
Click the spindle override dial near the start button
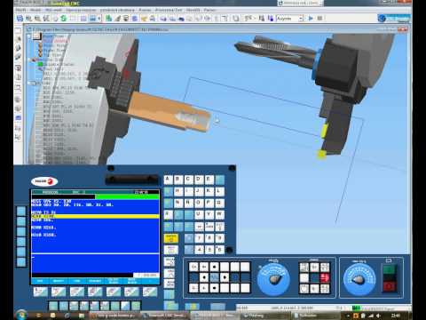(x=359, y=279)
